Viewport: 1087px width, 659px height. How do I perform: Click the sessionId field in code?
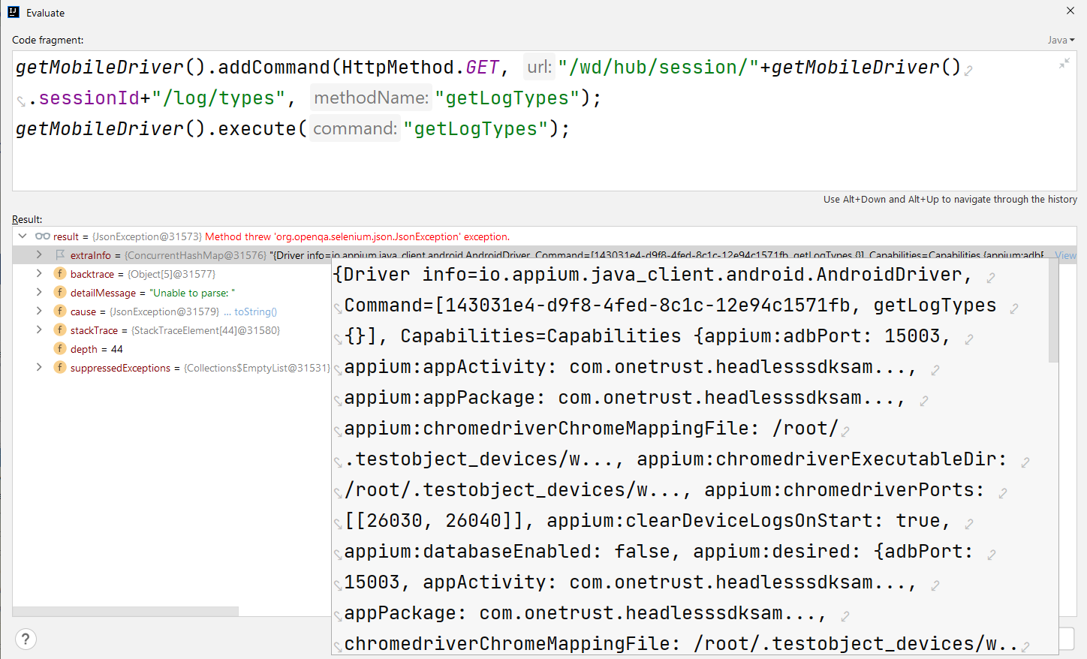click(89, 98)
